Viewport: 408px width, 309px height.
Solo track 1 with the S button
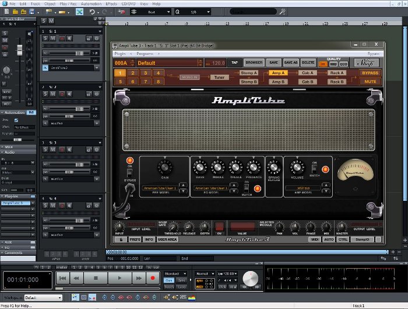point(45,39)
